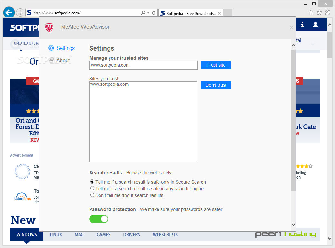Viewport: 335px width, 248px height.
Task: Click the browser forward arrow button
Action: 20,13
